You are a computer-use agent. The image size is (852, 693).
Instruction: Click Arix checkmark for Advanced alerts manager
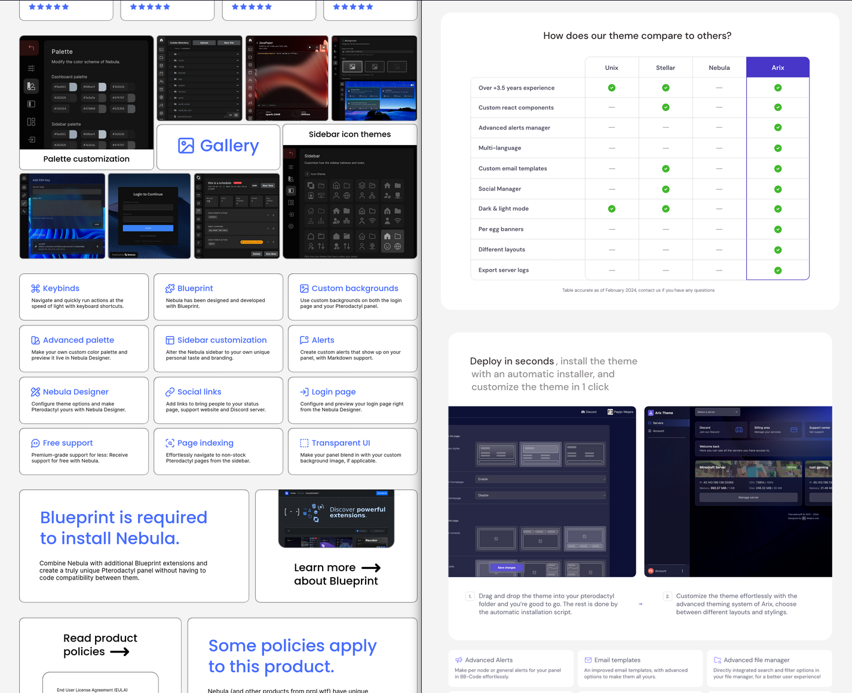(778, 128)
